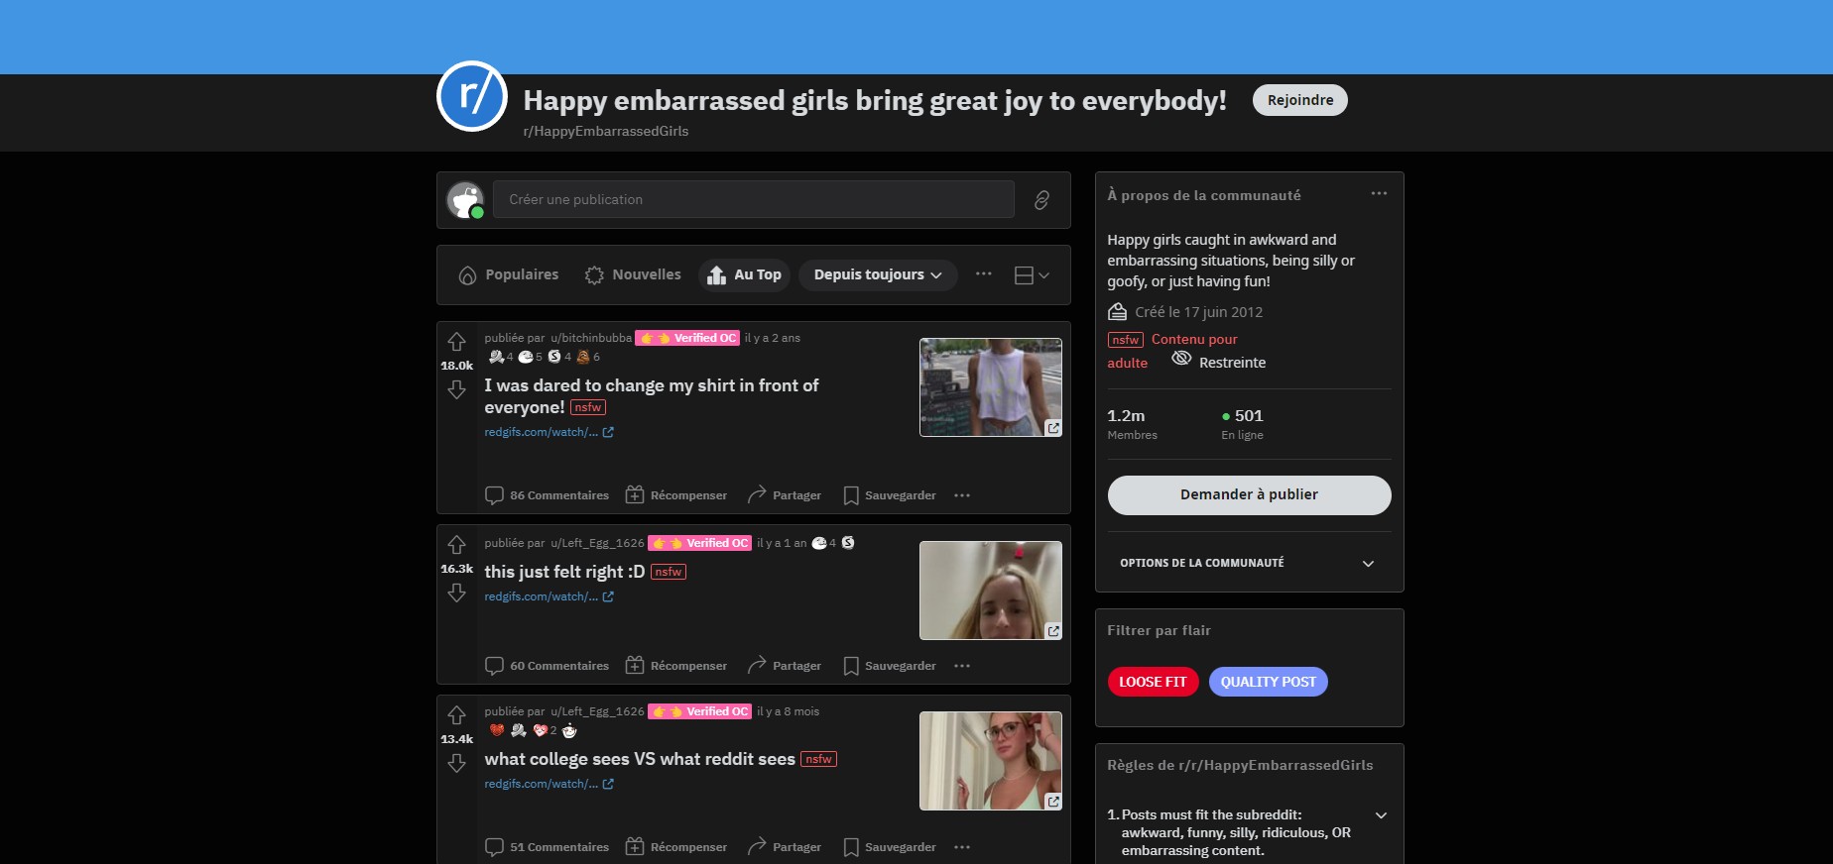
Task: Open more options on second post
Action: pos(962,666)
